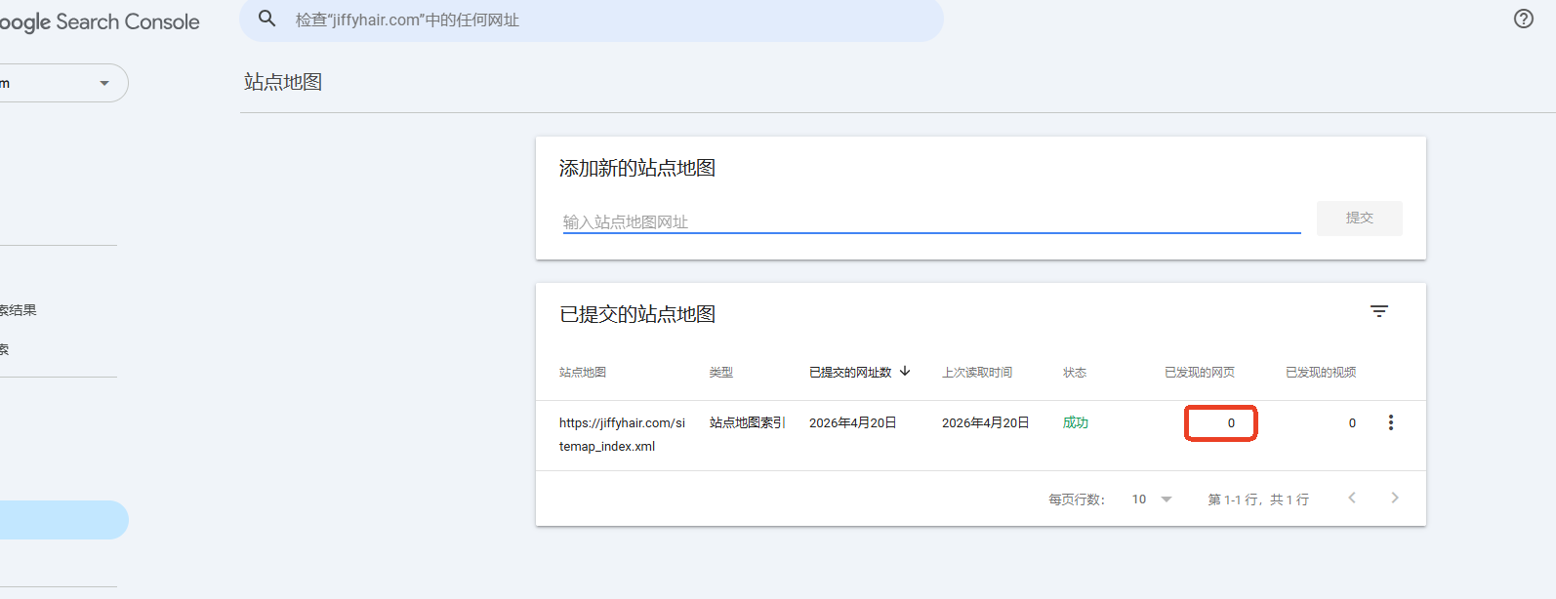The width and height of the screenshot is (1556, 599).
Task: Go to the next page of rows
Action: pos(1394,499)
